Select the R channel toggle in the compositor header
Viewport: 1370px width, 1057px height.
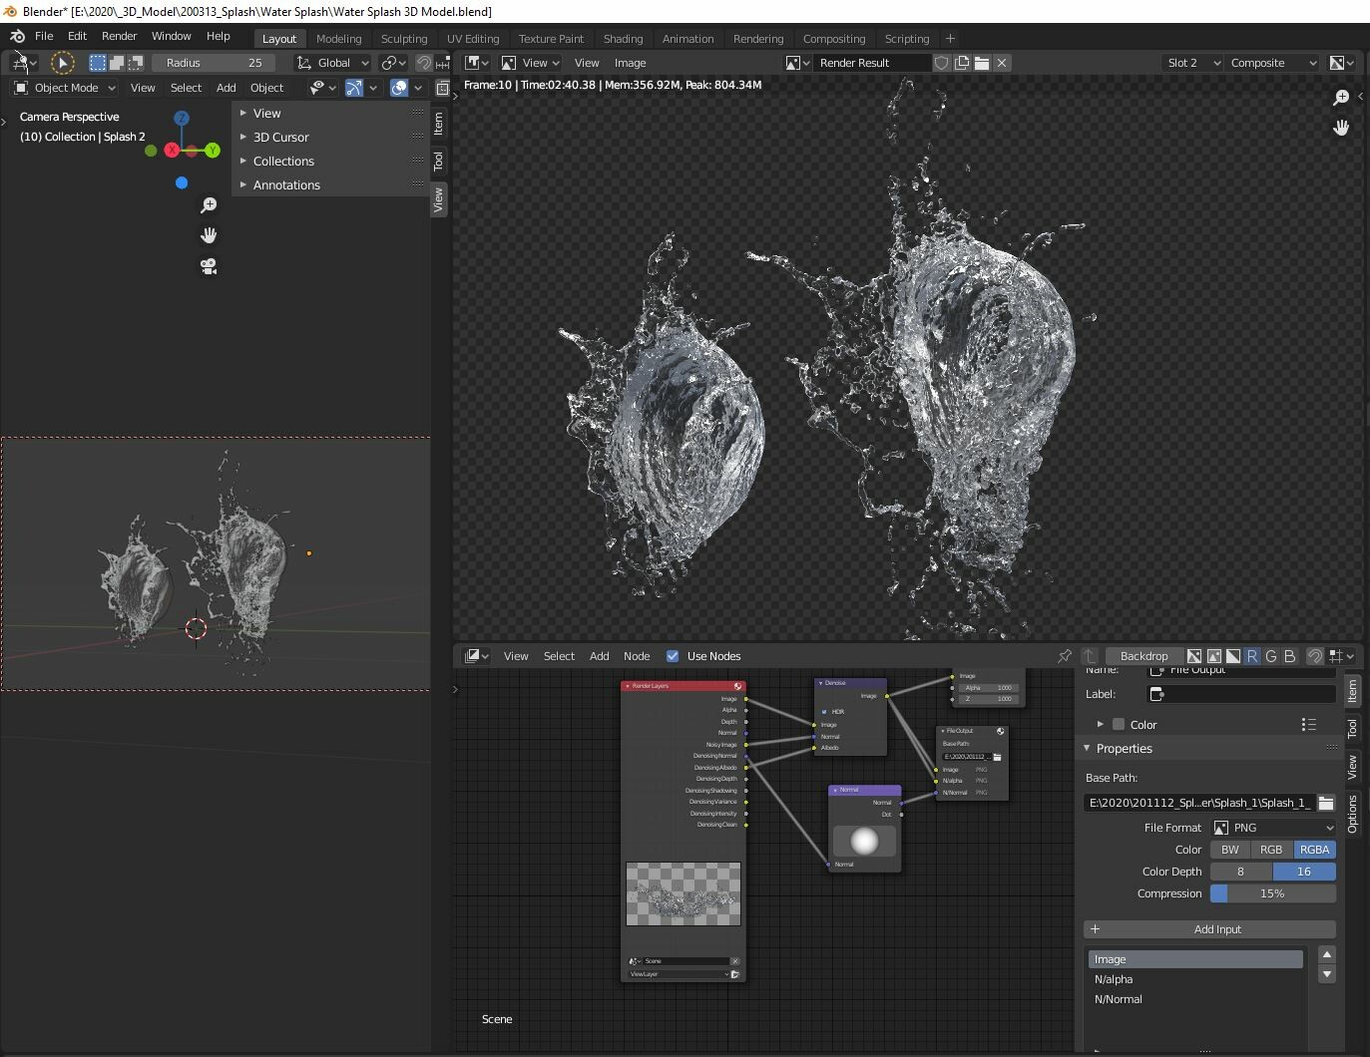1251,656
